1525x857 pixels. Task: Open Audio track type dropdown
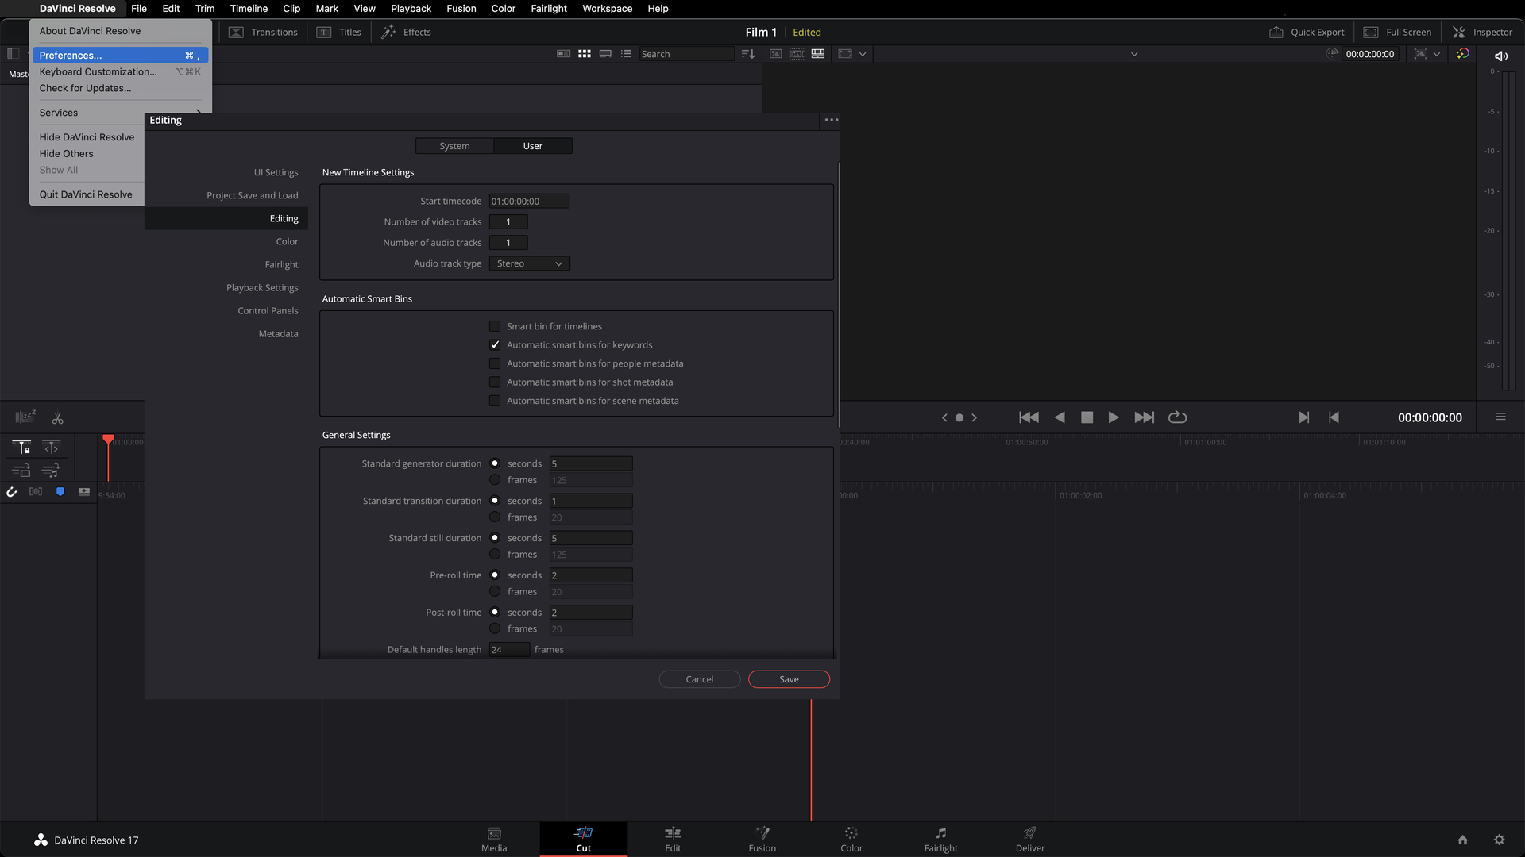click(528, 263)
